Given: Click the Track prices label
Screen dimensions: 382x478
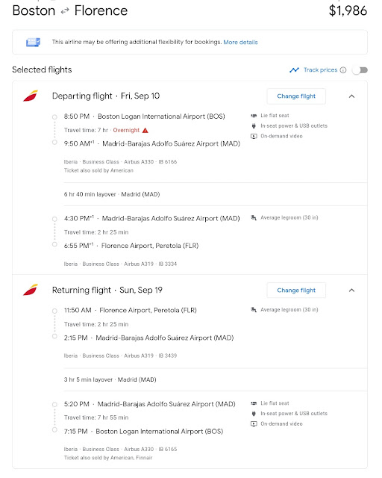Looking at the screenshot, I should [321, 69].
